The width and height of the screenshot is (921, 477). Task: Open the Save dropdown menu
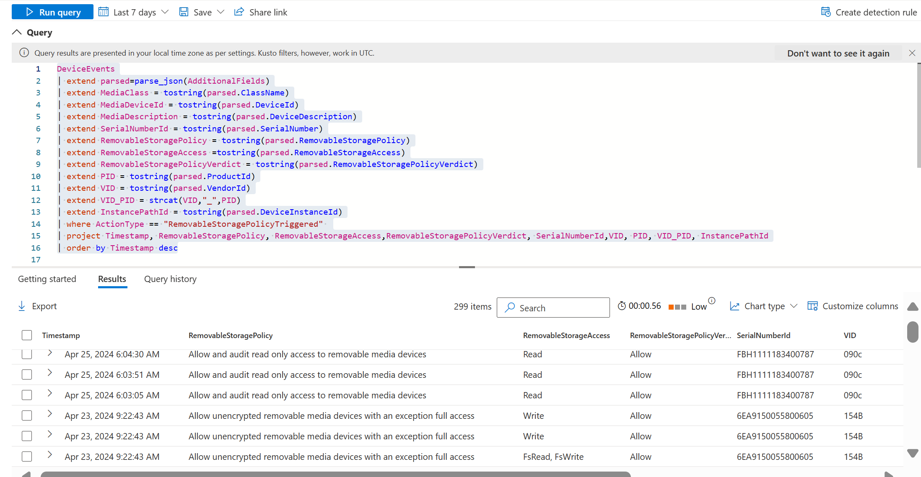pyautogui.click(x=219, y=12)
